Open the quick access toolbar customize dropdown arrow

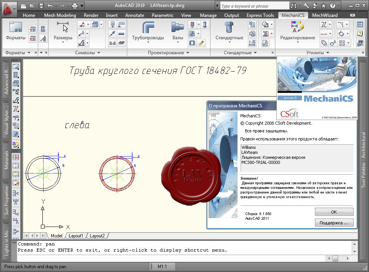82,6
